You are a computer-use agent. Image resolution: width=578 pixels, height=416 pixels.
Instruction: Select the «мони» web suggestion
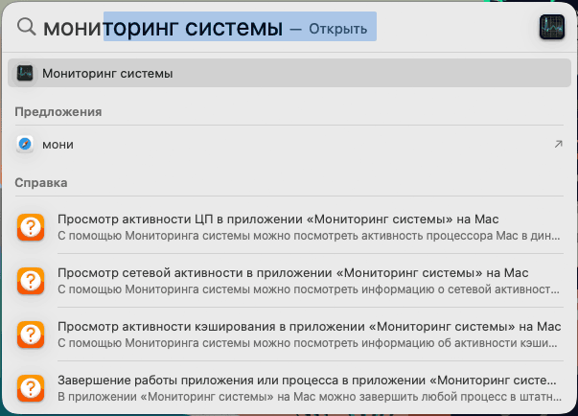(289, 144)
